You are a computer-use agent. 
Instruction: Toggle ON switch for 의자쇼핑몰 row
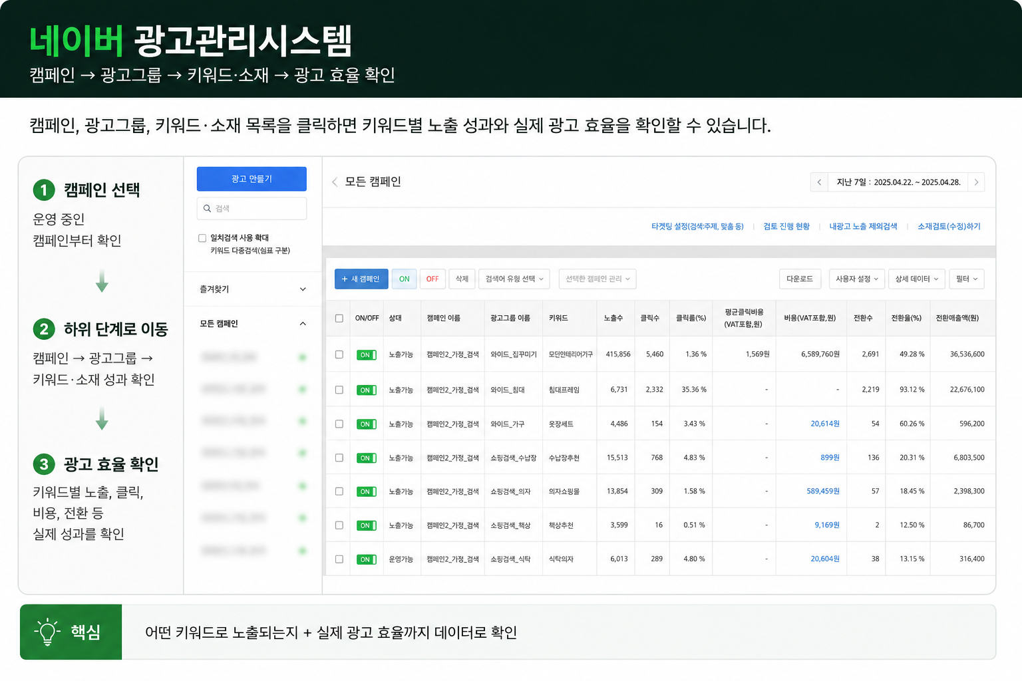367,492
